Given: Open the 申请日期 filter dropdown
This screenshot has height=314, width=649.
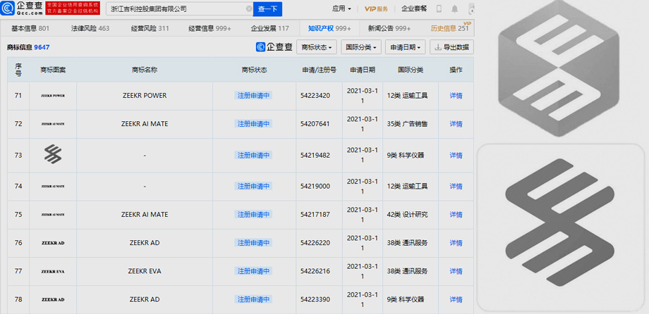Looking at the screenshot, I should pyautogui.click(x=406, y=47).
